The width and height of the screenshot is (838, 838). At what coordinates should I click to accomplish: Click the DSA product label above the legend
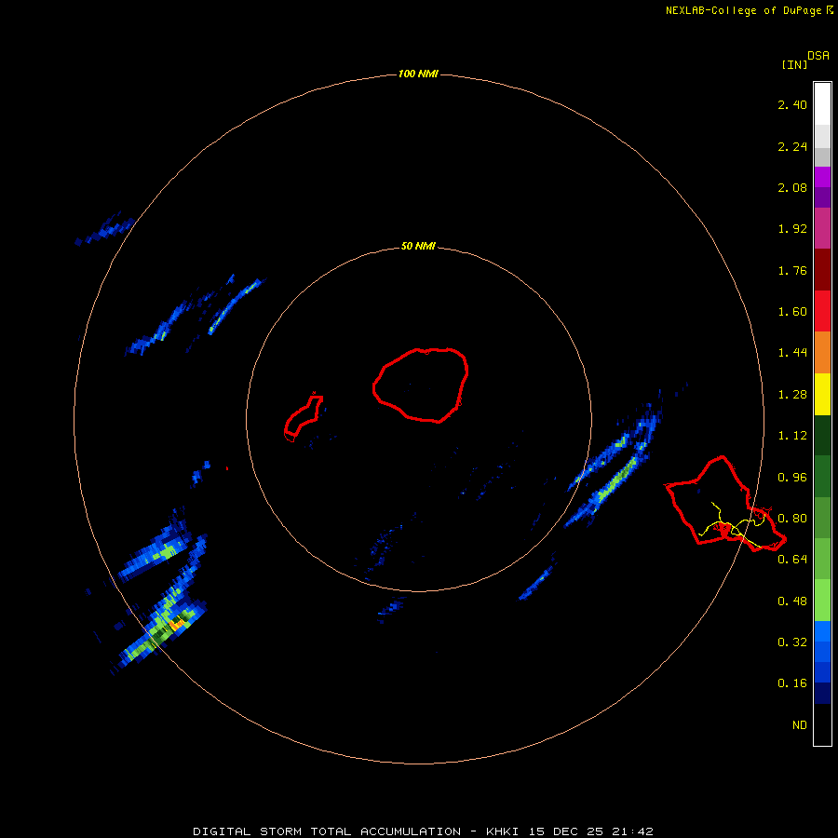[x=818, y=56]
